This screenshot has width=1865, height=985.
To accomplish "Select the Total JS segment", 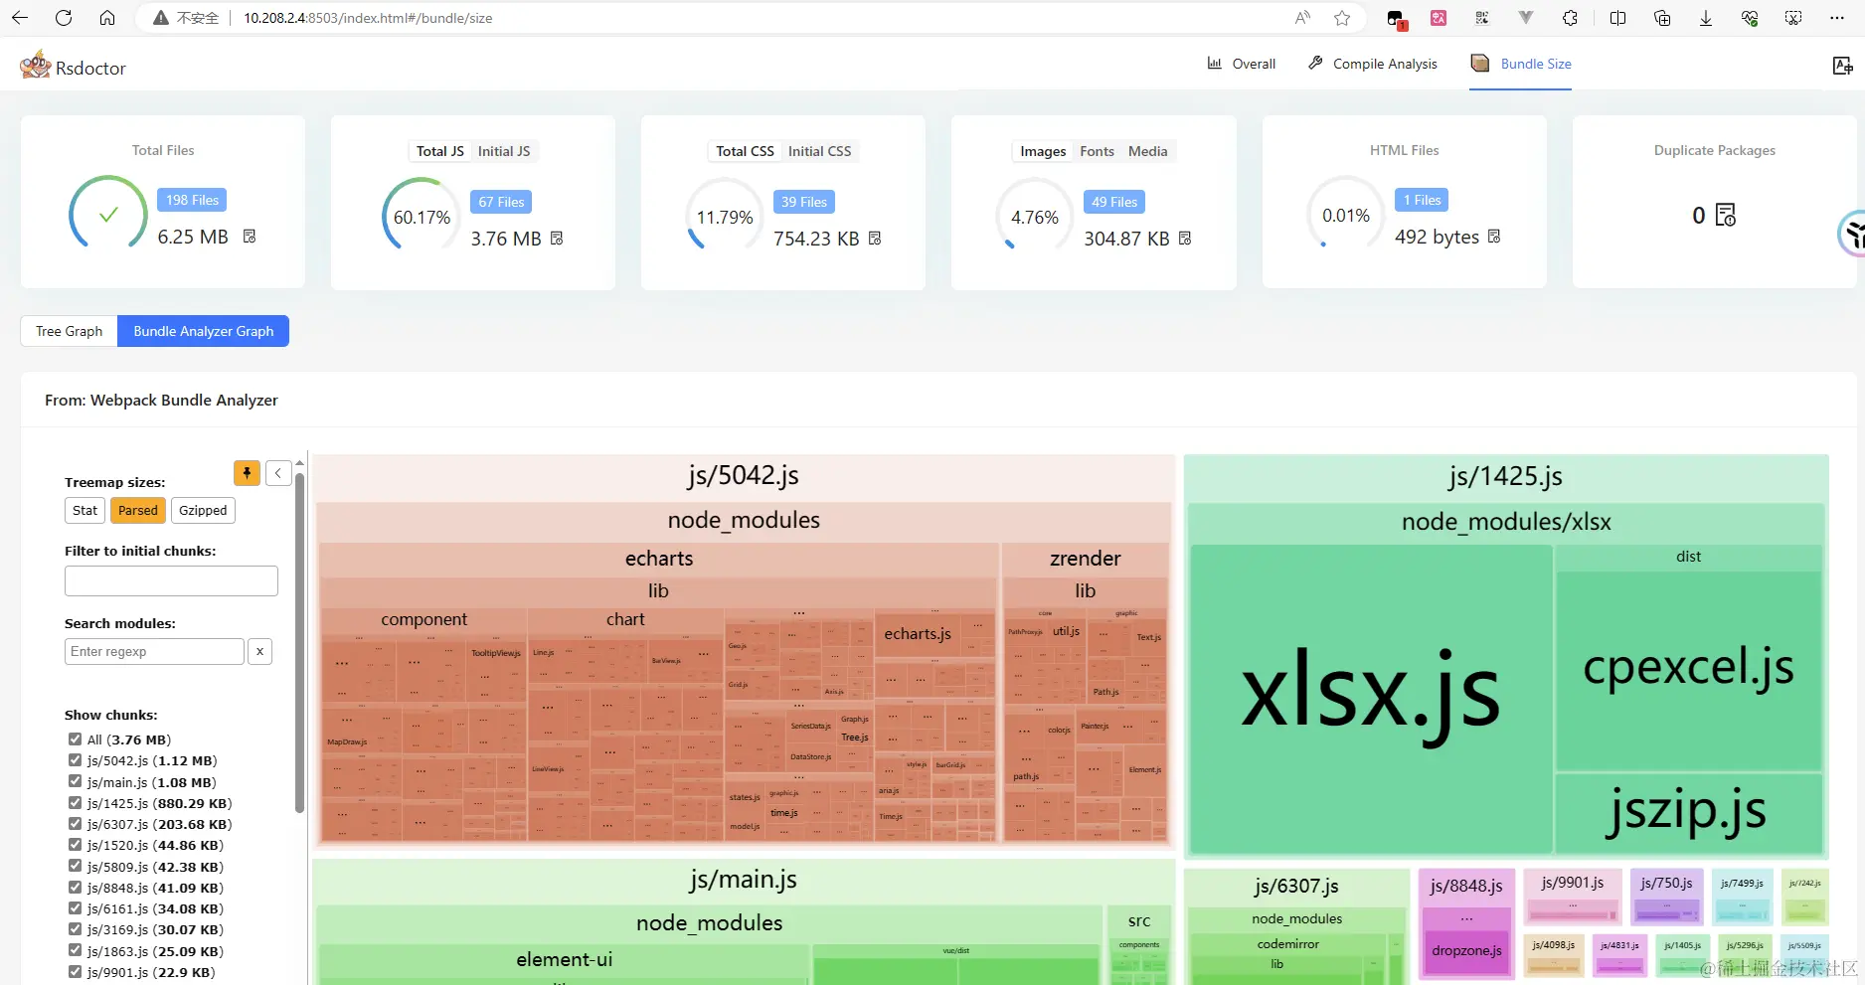I will click(x=440, y=151).
